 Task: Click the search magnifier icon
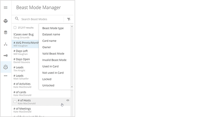pos(17,19)
